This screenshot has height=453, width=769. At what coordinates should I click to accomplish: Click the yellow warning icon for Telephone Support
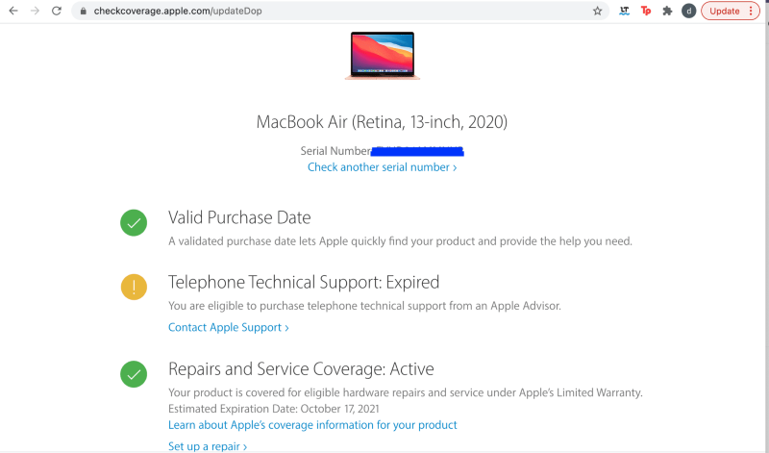click(x=134, y=287)
